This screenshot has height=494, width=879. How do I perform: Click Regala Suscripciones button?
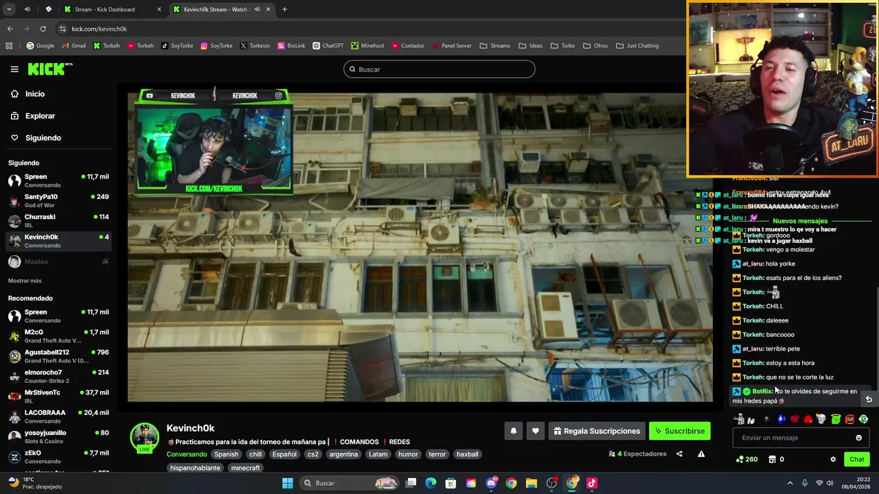pyautogui.click(x=597, y=431)
